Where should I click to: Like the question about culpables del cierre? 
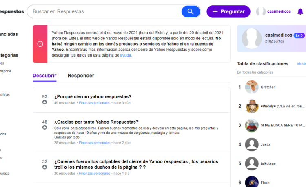pos(44,167)
